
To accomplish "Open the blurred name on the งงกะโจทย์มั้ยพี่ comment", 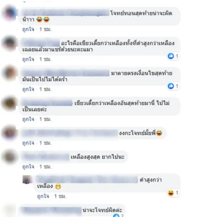I will point(70,133).
